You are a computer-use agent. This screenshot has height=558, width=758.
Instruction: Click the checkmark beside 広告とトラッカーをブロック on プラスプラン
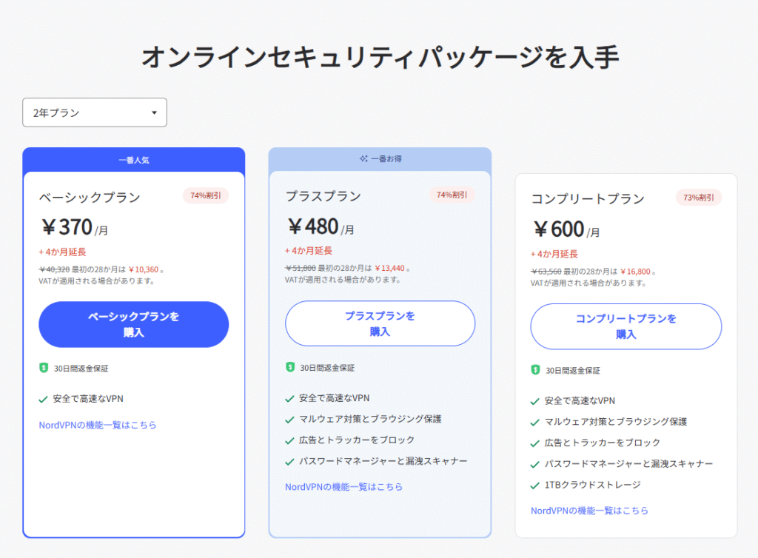289,441
